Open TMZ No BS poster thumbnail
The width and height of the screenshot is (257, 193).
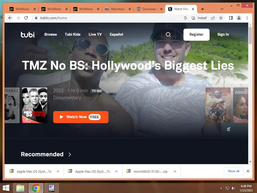[35, 105]
